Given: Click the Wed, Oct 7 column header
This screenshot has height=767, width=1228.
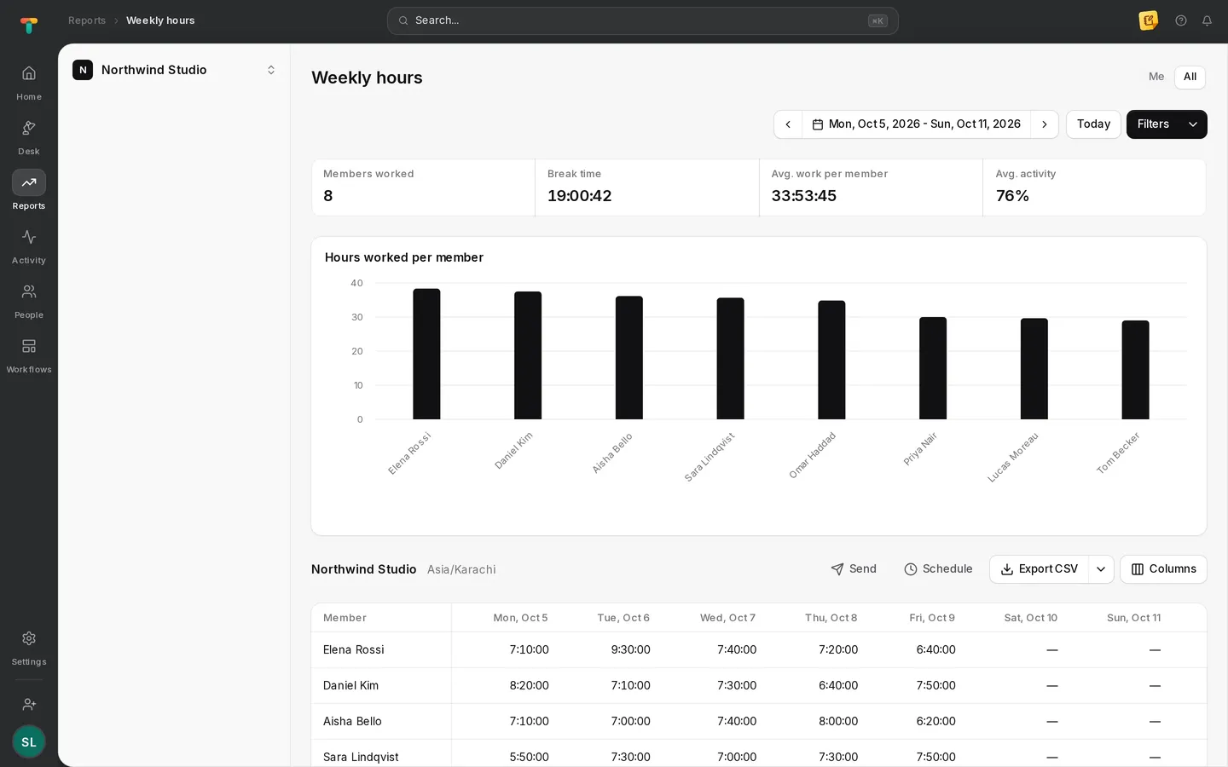Looking at the screenshot, I should 727,618.
